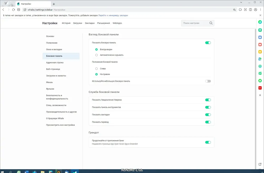Open the blue-green translate sidebar icon
Screen dimensions: 264x173
tap(260, 59)
